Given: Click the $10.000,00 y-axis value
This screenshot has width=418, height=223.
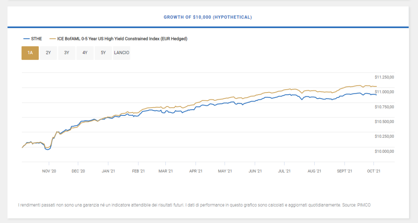Looking at the screenshot, I should click(x=384, y=151).
